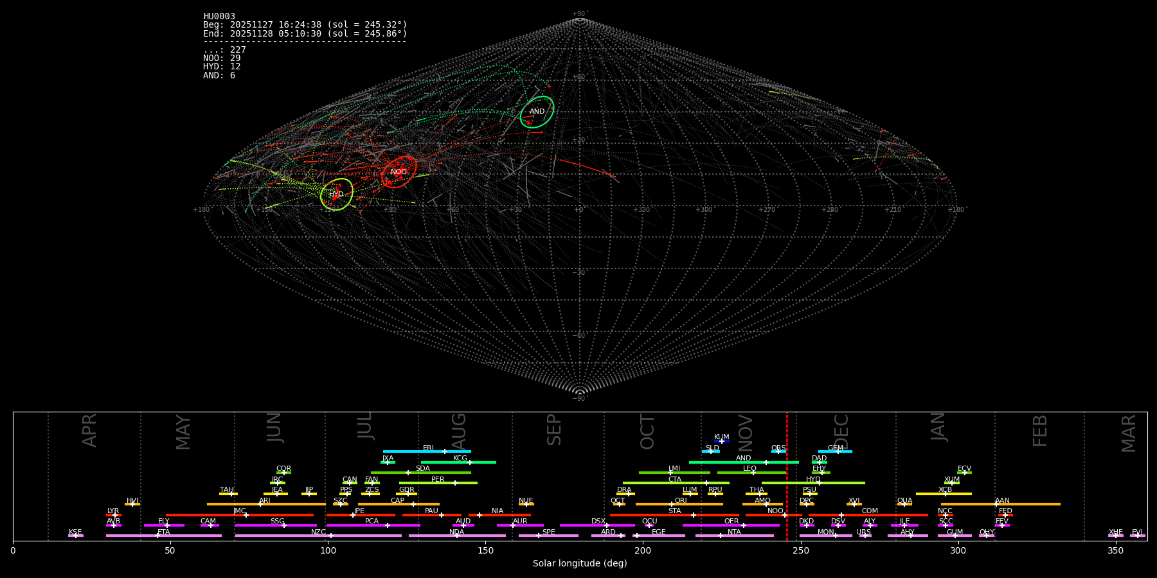Click the +90° label at map top
The image size is (1157, 578).
pos(580,14)
